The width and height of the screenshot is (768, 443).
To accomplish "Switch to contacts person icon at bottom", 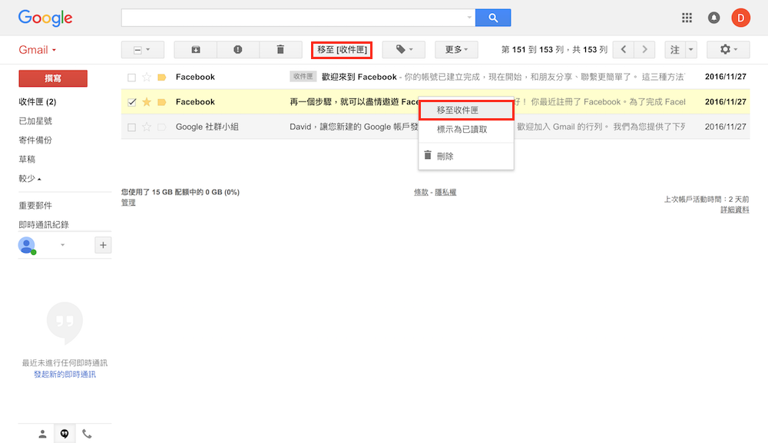I will [42, 434].
